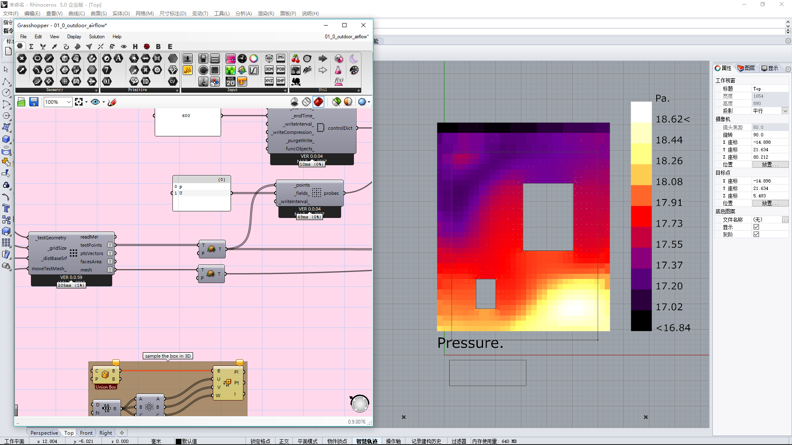Open the 100% zoom dropdown in Grasshopper
792x445 pixels.
click(68, 102)
